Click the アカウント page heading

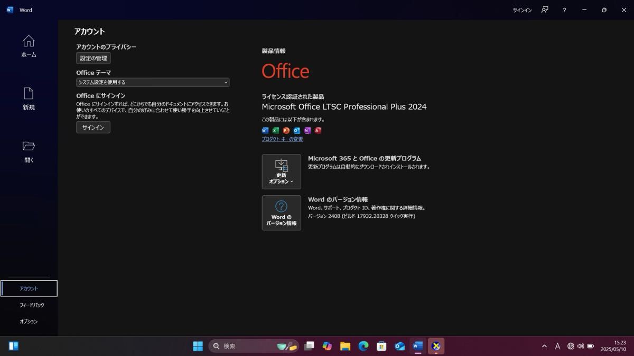(x=89, y=32)
